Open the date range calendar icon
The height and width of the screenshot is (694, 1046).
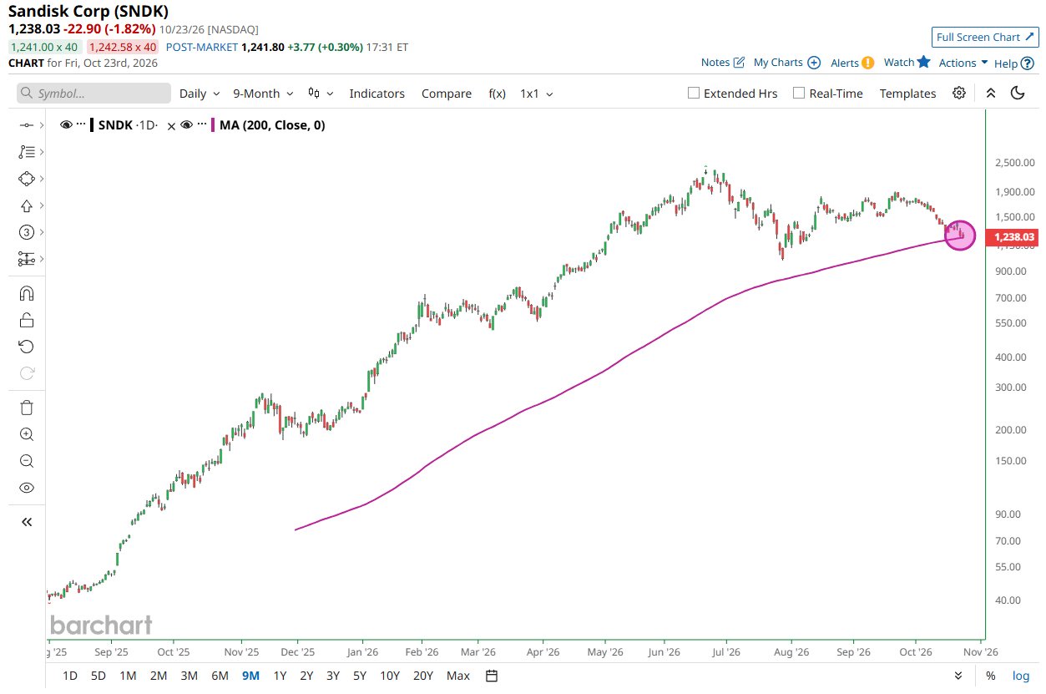click(x=492, y=676)
